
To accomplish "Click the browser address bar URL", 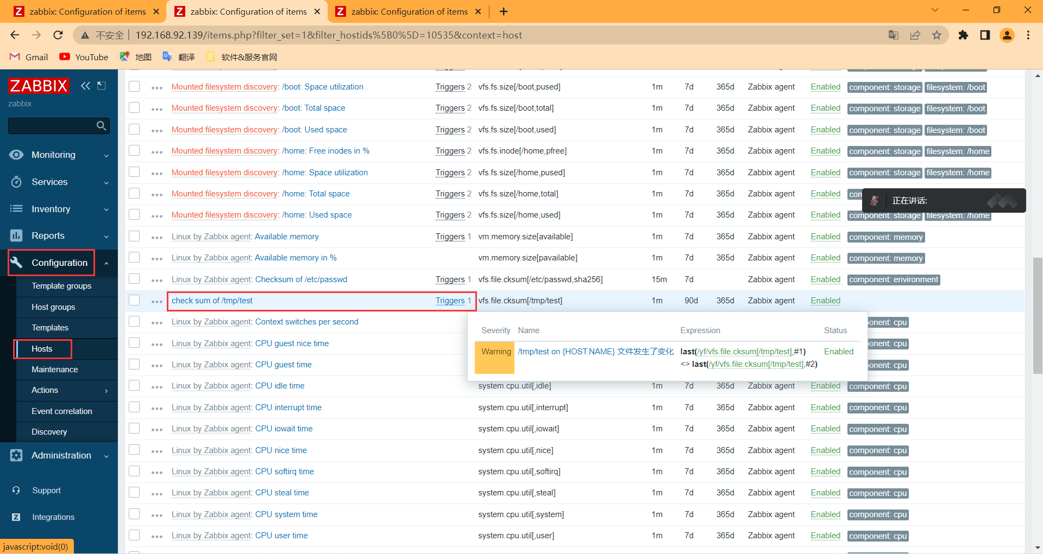I will pyautogui.click(x=329, y=35).
